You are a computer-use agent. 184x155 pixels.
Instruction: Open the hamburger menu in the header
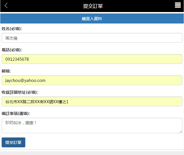coord(178,5)
